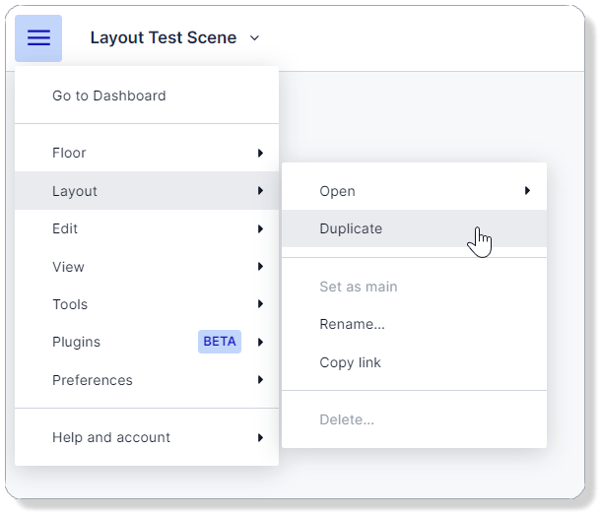
Task: Click the BETA badge beside Plugins
Action: coord(220,342)
